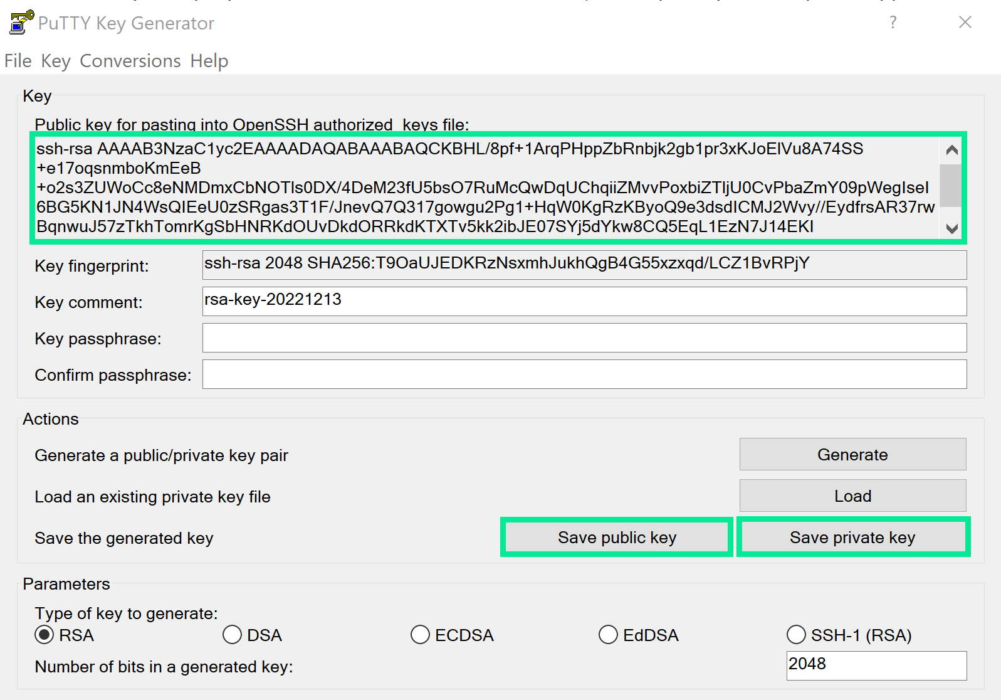Viewport: 1001px width, 700px height.
Task: Click 'Type of key to generate:' label
Action: point(126,613)
